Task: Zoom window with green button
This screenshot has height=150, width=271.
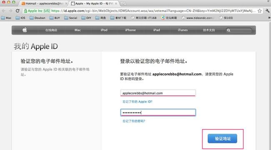Action: pos(14,2)
